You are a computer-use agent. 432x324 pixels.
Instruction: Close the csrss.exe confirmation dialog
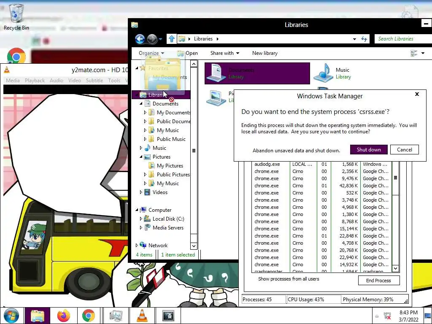(x=417, y=94)
